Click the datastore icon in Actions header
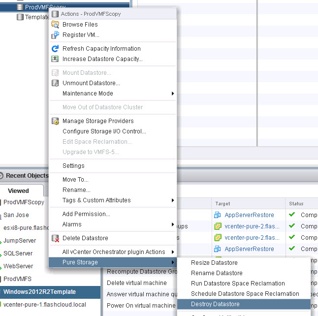This screenshot has width=318, height=316. 55,14
